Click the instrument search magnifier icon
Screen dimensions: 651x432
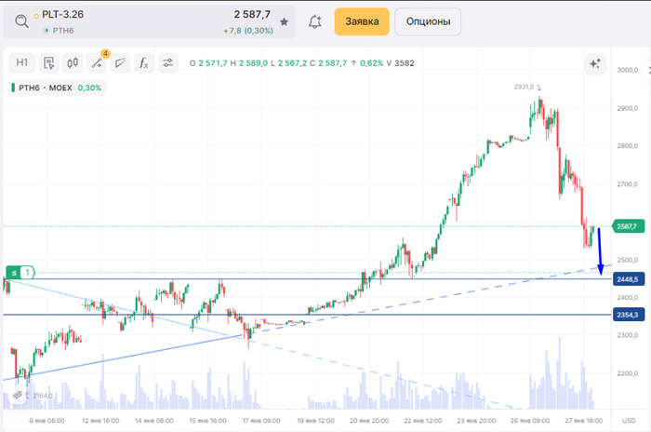point(22,21)
